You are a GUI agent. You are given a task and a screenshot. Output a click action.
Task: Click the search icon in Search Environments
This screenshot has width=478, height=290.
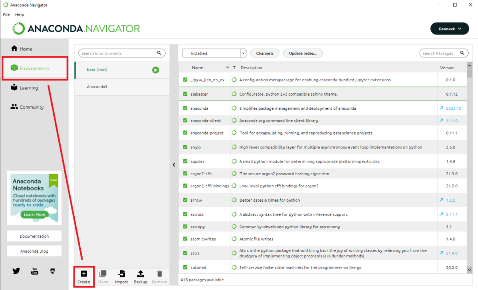coord(159,53)
